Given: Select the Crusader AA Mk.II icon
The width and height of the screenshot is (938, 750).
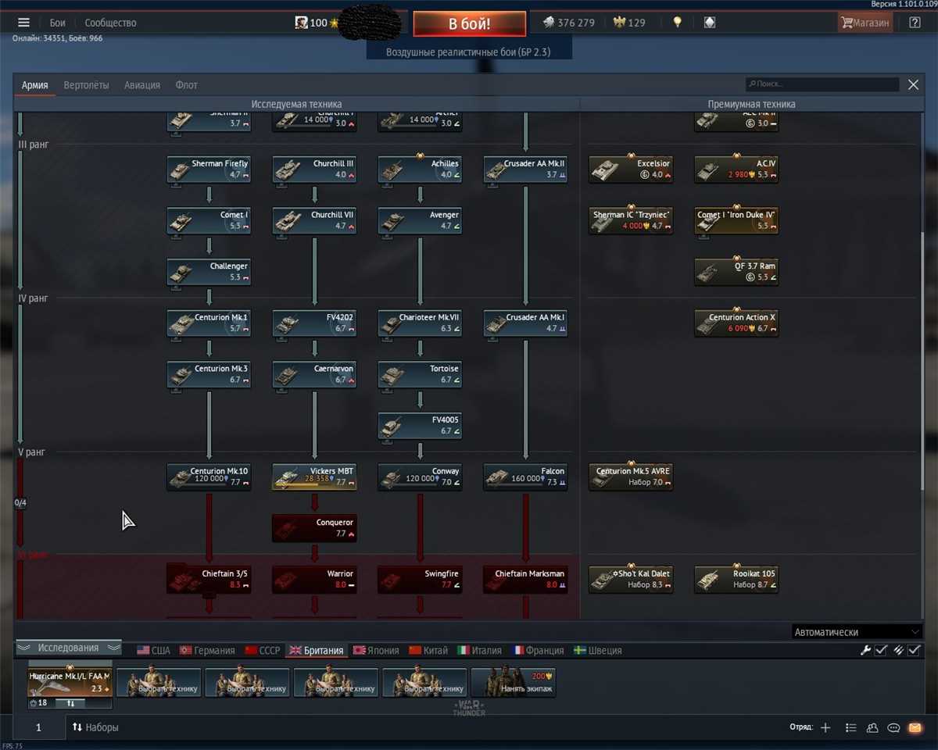Looking at the screenshot, I should 525,170.
